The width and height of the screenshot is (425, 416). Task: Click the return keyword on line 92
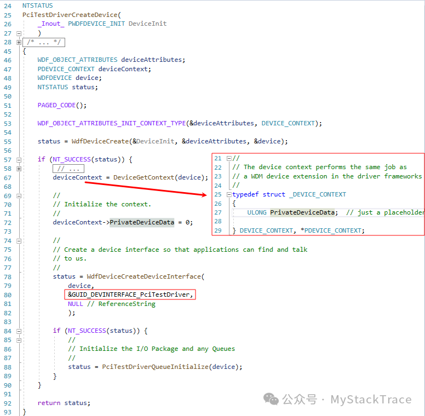(49, 403)
